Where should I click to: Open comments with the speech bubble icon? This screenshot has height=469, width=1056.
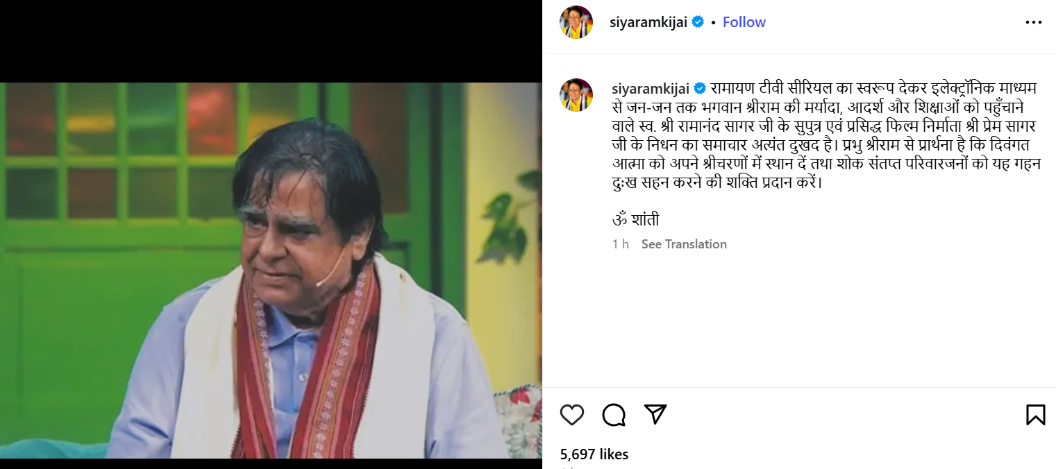[x=614, y=415]
